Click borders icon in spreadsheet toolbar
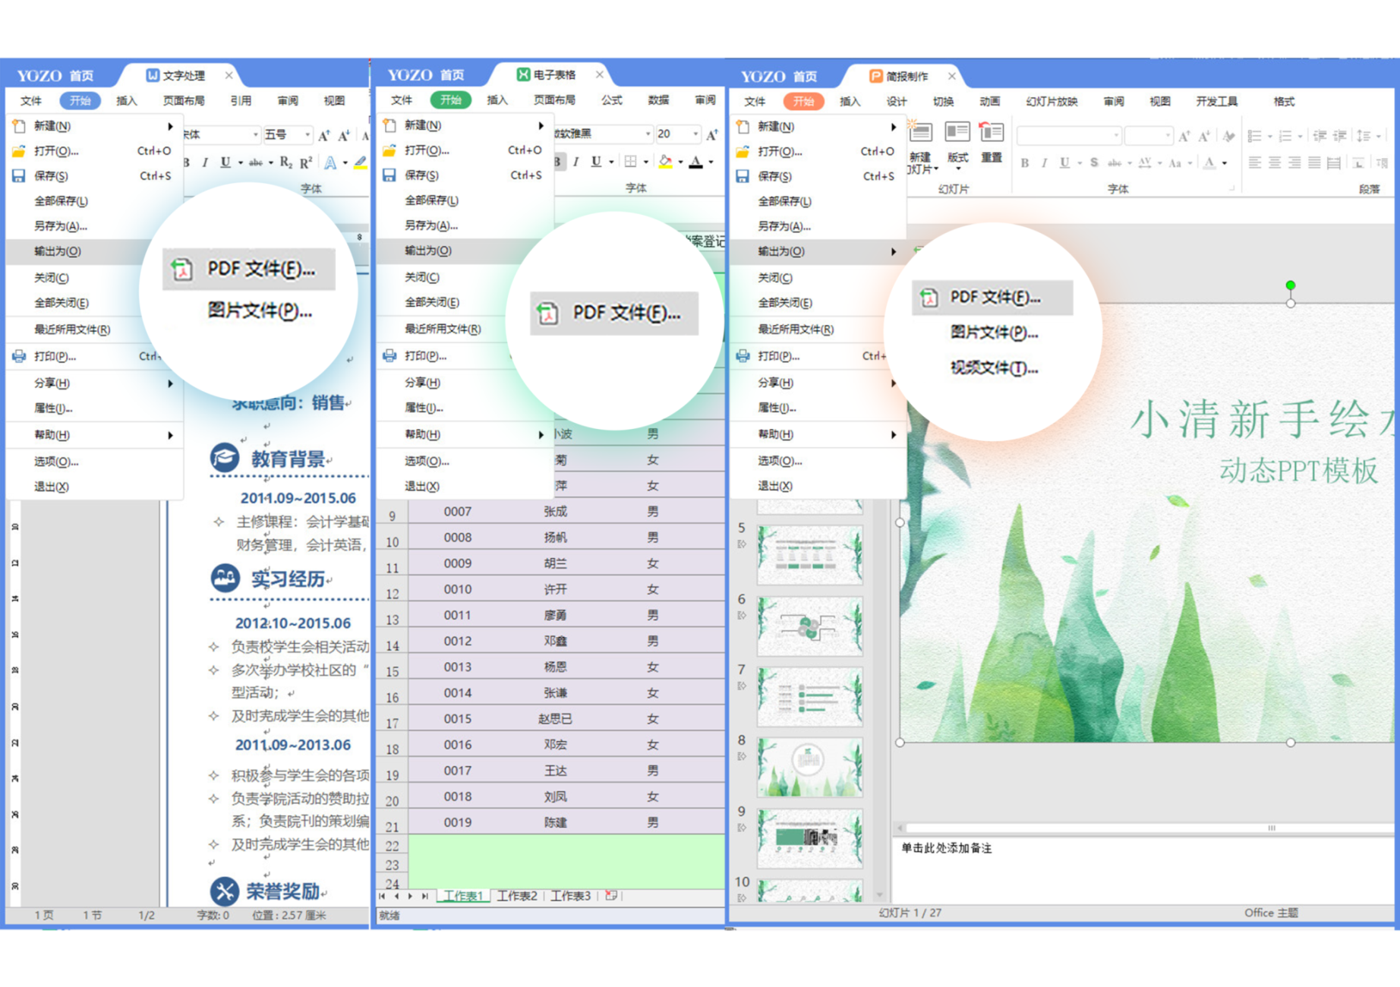The height and width of the screenshot is (987, 1400). [631, 162]
